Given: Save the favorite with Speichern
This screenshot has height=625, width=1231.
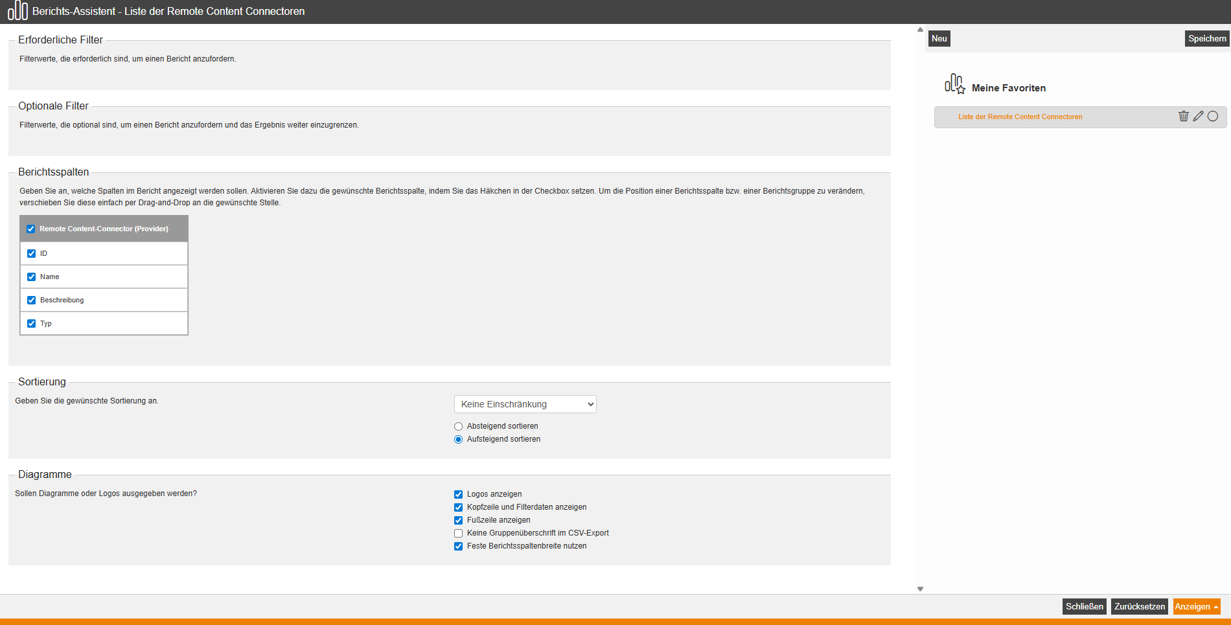Looking at the screenshot, I should 1206,39.
